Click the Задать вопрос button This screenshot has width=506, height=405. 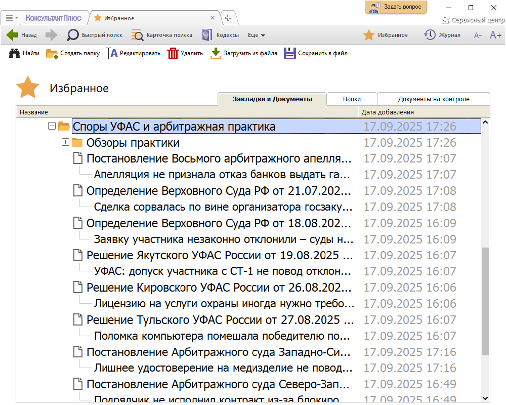tap(396, 7)
